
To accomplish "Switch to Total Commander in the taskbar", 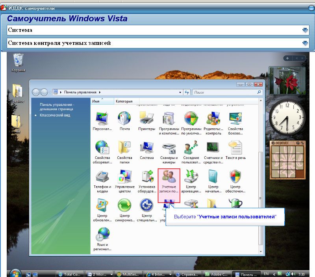I will 70,274.
